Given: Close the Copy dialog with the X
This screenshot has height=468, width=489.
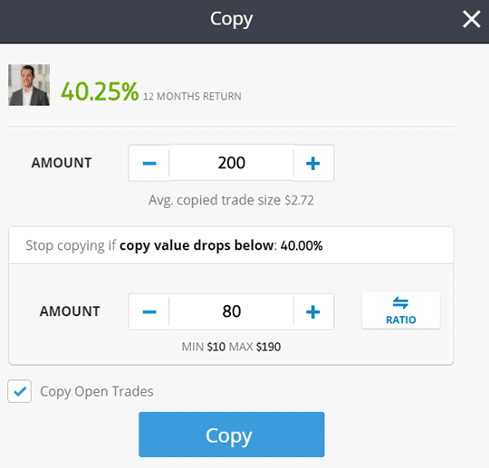Looking at the screenshot, I should [x=471, y=19].
